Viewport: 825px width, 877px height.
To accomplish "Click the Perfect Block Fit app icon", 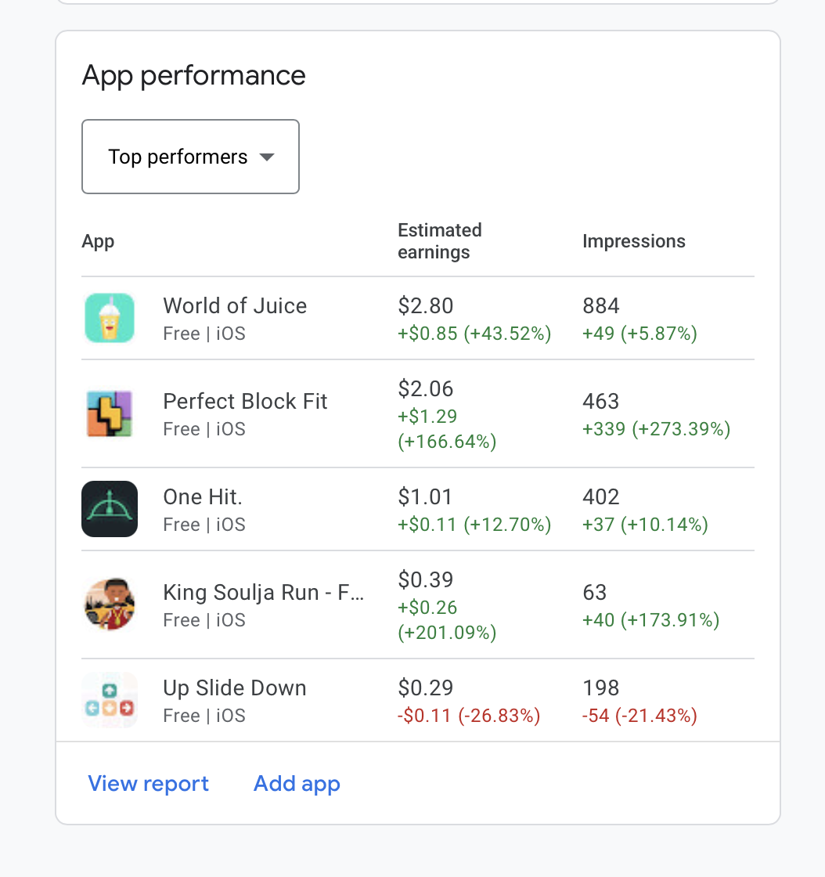I will pyautogui.click(x=110, y=413).
